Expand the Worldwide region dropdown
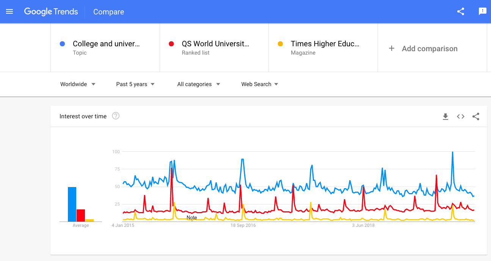491x261 pixels. coord(78,84)
